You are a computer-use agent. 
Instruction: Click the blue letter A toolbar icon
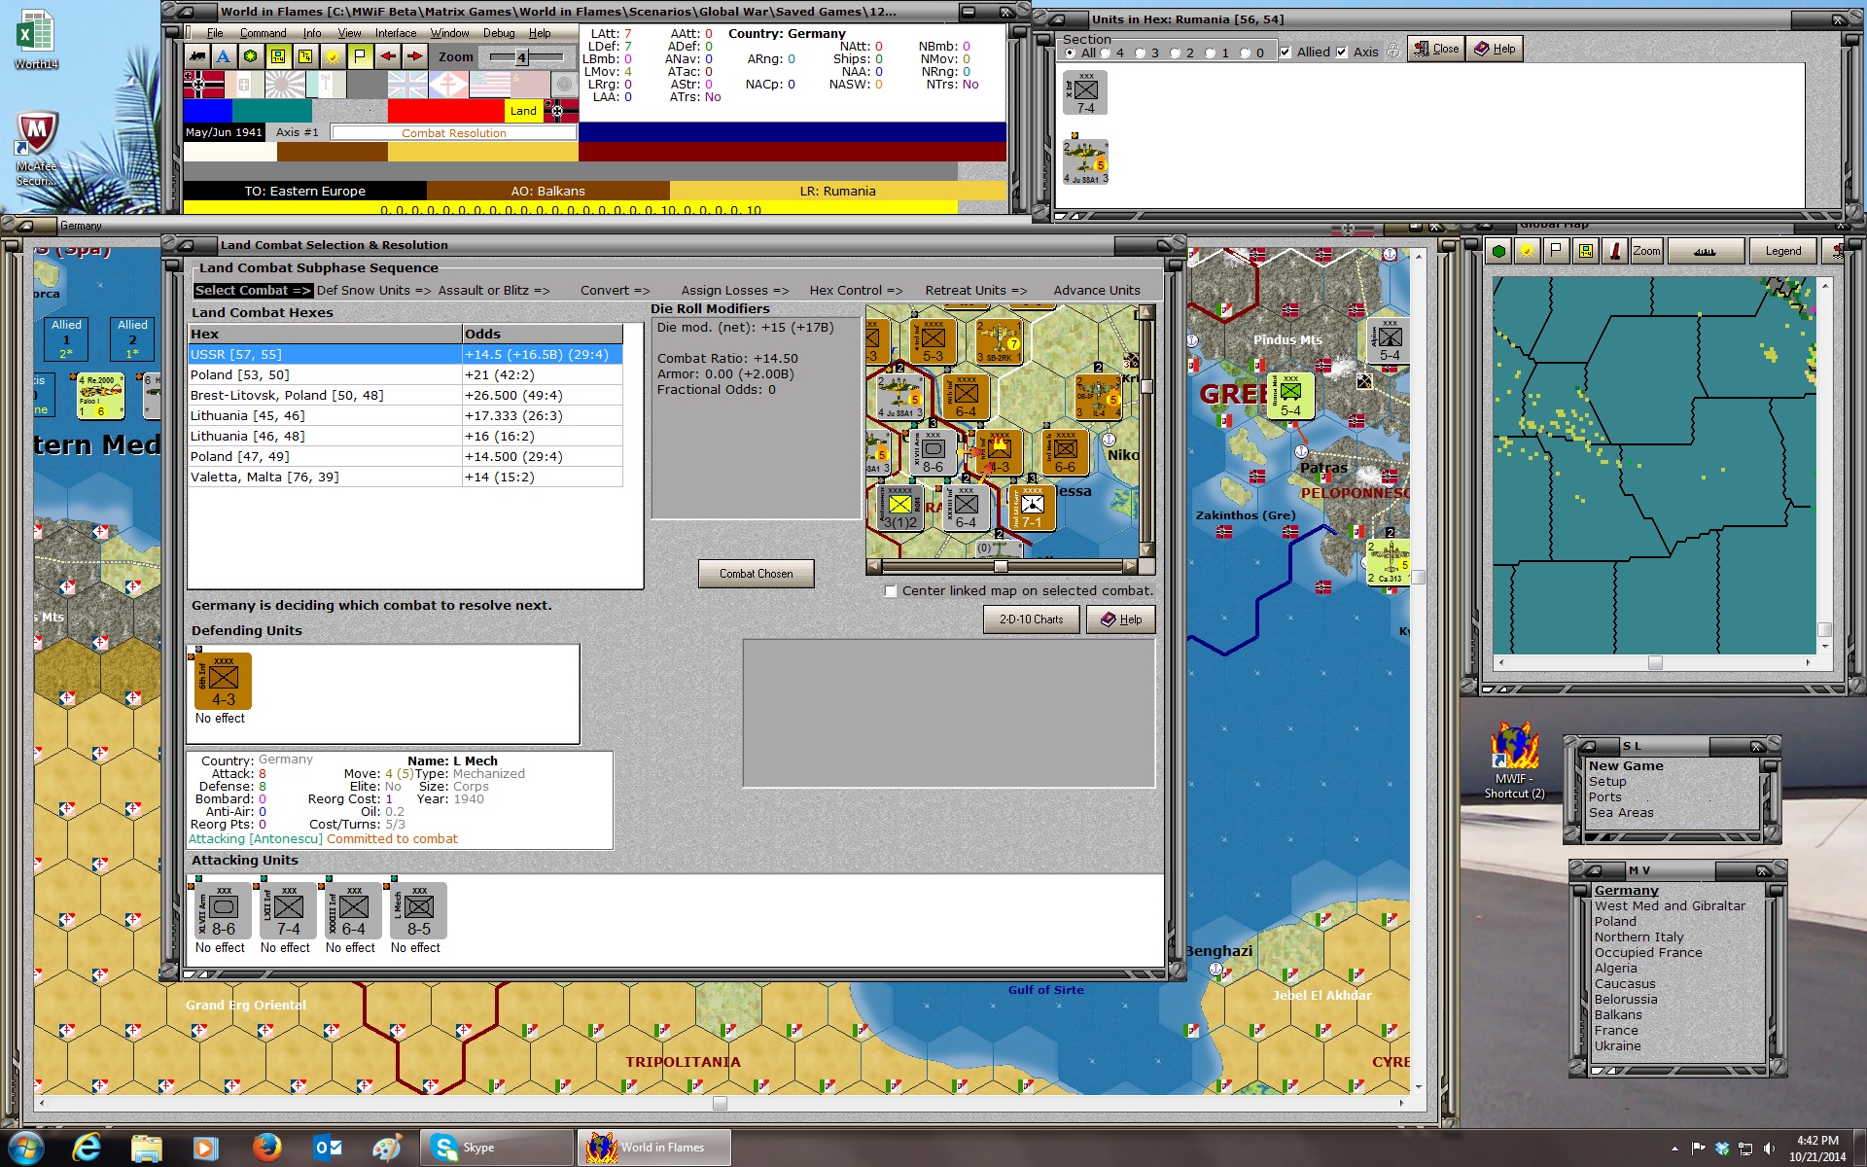click(x=224, y=56)
